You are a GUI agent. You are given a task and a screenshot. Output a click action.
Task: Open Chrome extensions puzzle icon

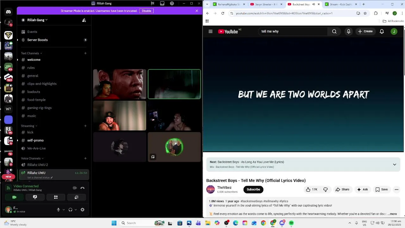click(376, 13)
